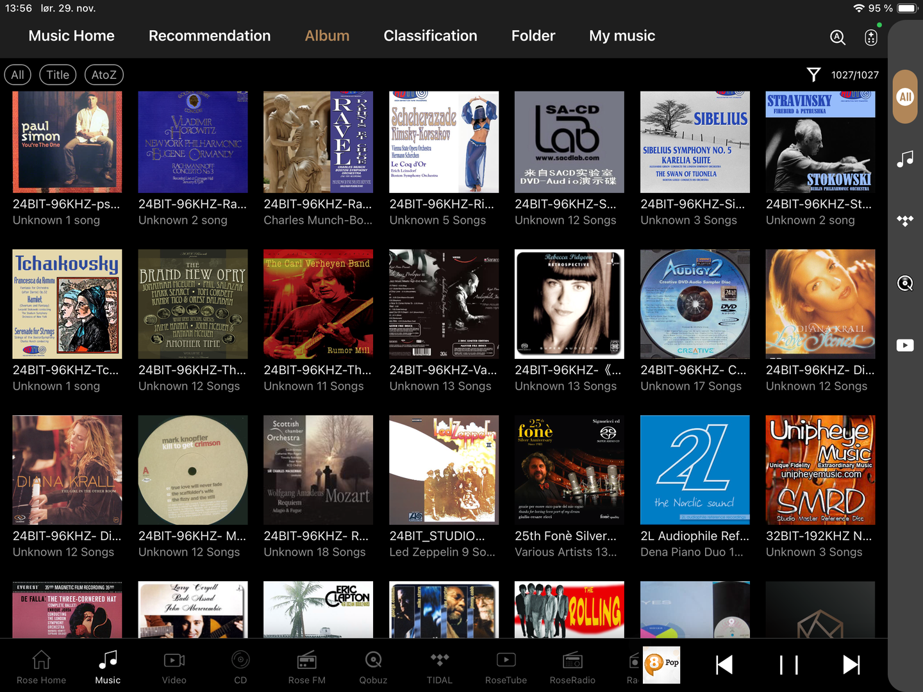Open RoseRadio from the bottom bar
Screen dimensions: 923x692
572,666
